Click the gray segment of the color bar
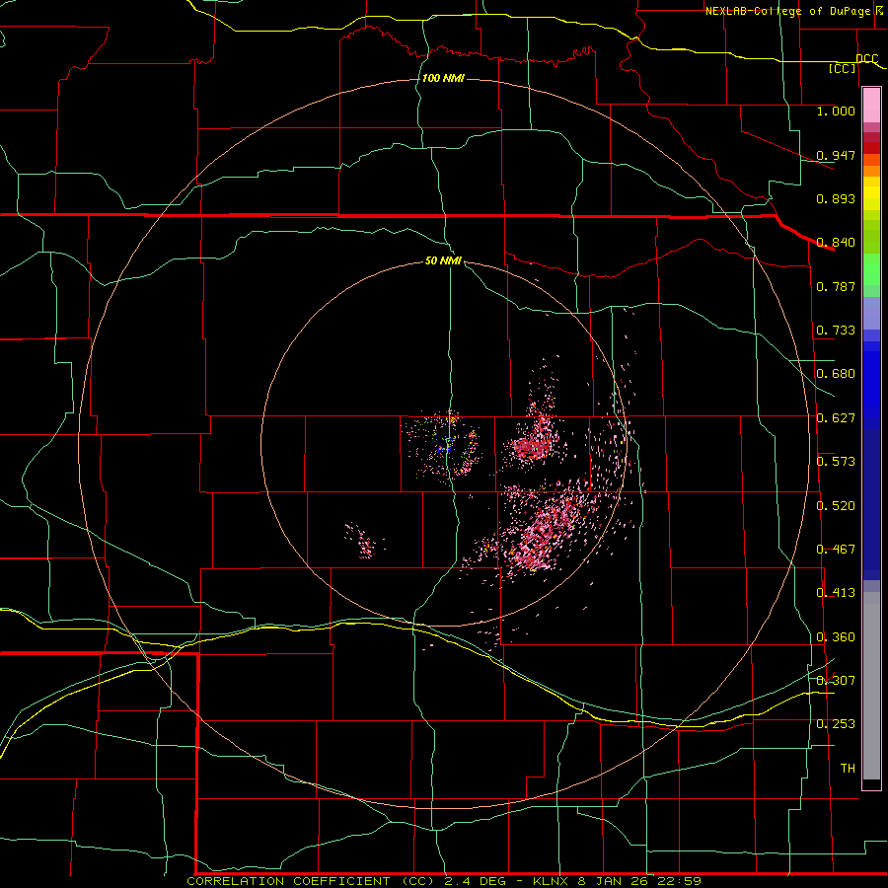888x888 pixels. pyautogui.click(x=871, y=686)
